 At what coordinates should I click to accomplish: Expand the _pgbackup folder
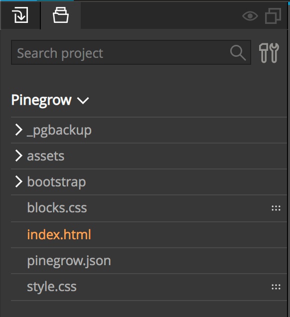[19, 130]
